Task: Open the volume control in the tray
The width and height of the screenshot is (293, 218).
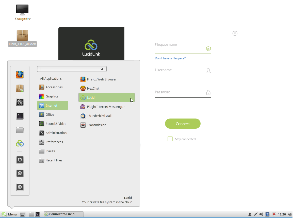Action: [x=261, y=214]
